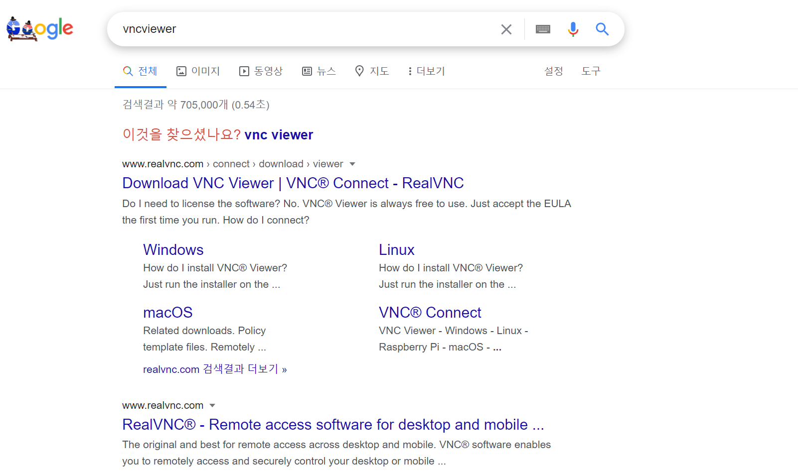The height and width of the screenshot is (472, 798).
Task: Open 설정 settings menu
Action: click(x=553, y=71)
